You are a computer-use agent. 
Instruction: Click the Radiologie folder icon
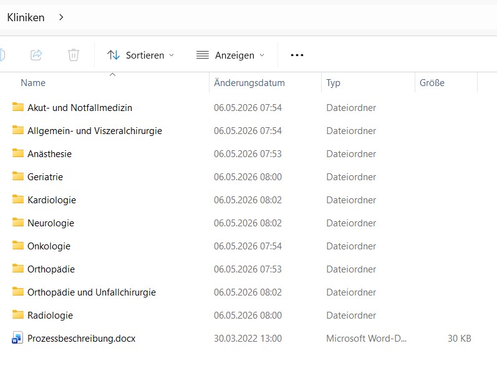pyautogui.click(x=17, y=315)
